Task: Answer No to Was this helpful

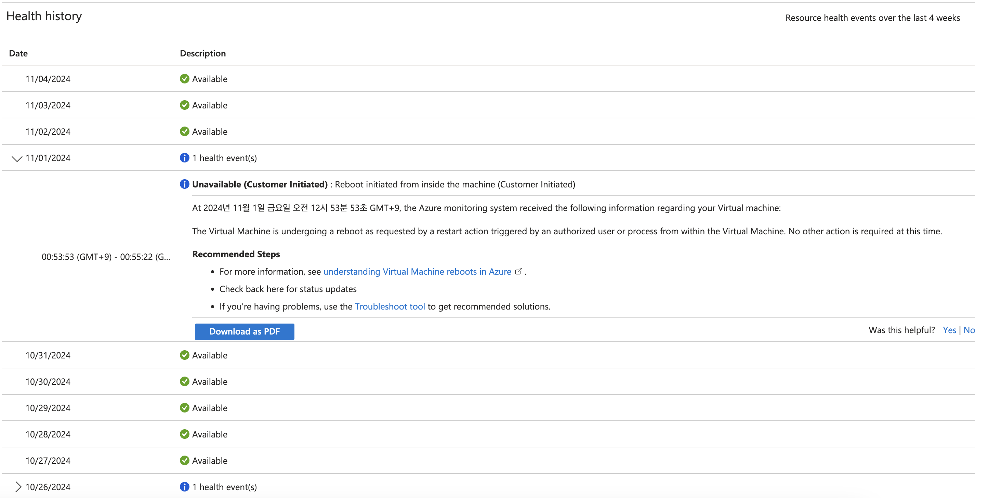Action: (969, 330)
